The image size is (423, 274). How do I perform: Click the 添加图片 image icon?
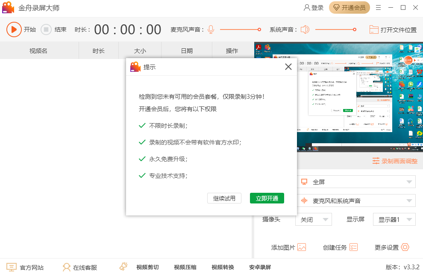tap(302, 247)
